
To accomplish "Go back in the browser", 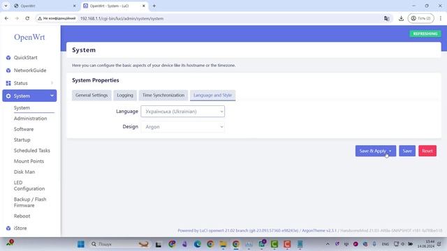I will [6, 18].
